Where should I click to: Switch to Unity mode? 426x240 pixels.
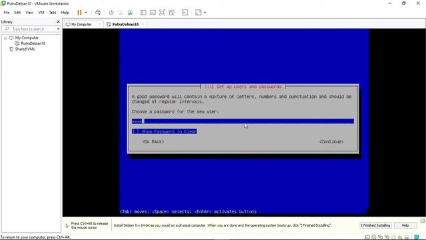[x=172, y=13]
